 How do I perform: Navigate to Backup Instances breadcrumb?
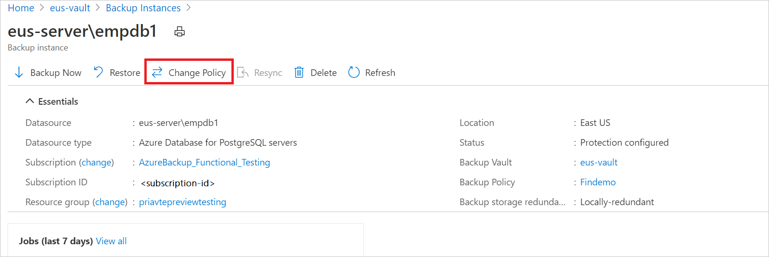click(x=143, y=8)
